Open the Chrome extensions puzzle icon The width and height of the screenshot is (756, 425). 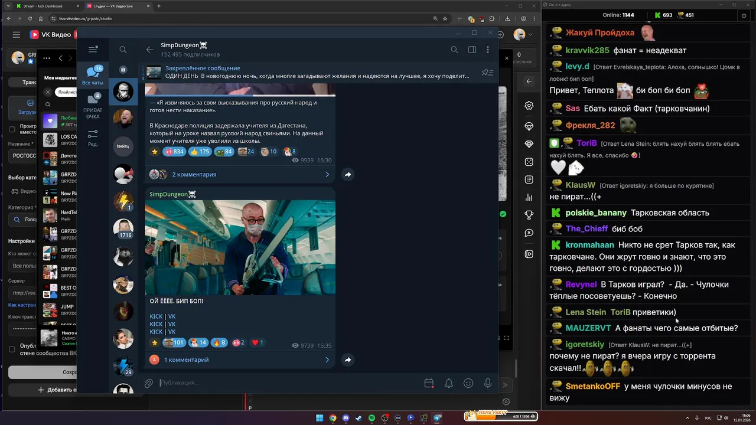click(491, 18)
